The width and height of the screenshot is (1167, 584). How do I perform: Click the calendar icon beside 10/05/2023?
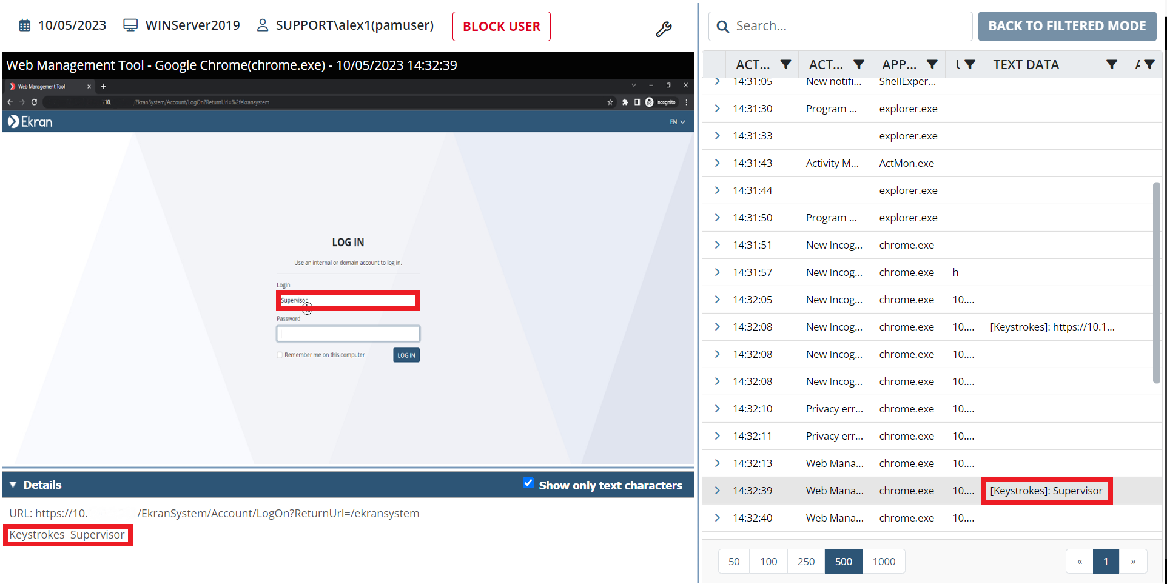tap(25, 25)
